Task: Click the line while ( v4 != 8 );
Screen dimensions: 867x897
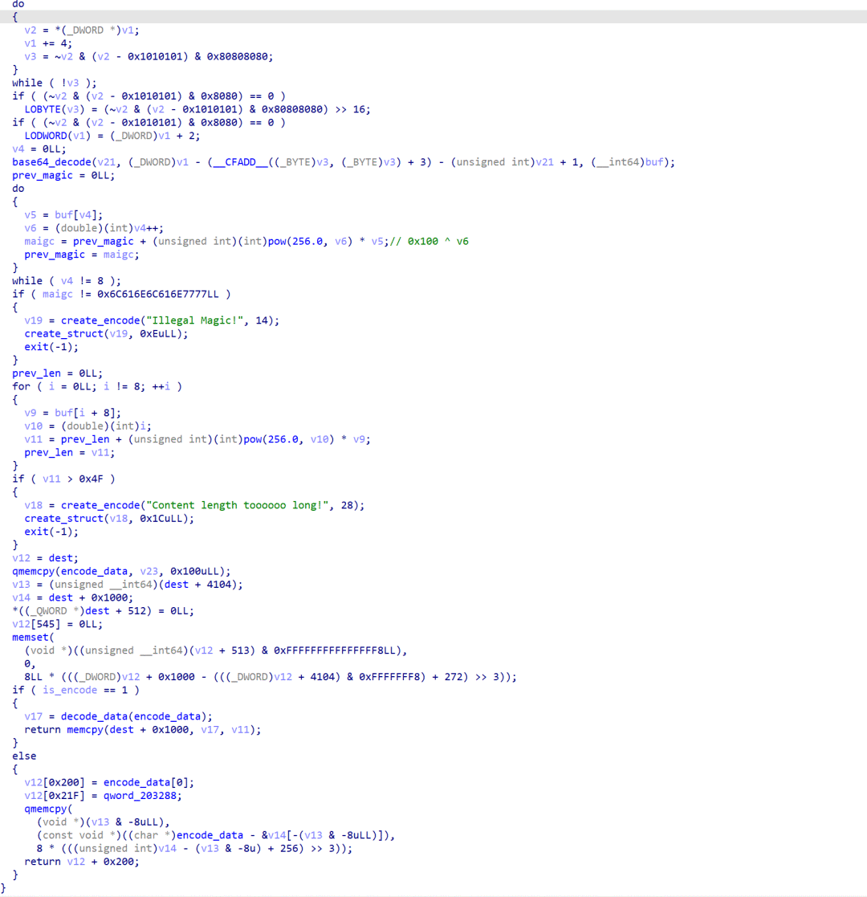Action: pos(67,281)
